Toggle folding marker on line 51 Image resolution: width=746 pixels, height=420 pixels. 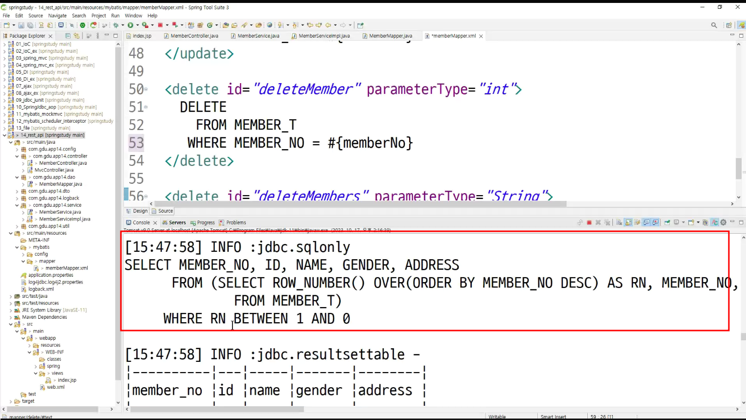(146, 107)
